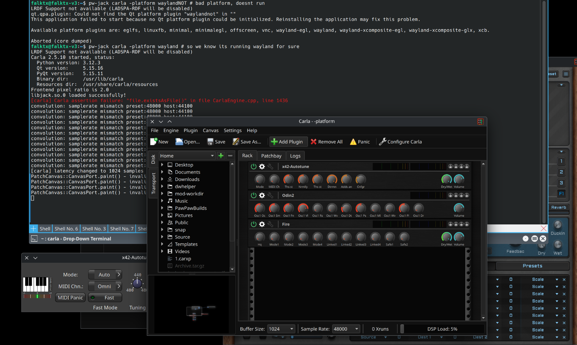Open x42-Autotune settings gear icon
This screenshot has height=345, width=577.
pos(262,167)
